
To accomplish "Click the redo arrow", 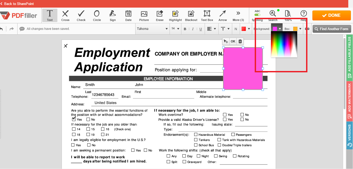I will (x=12, y=29).
